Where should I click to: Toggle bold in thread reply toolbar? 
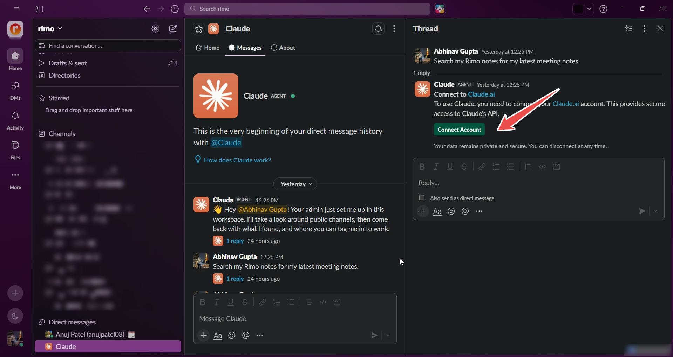pyautogui.click(x=422, y=167)
